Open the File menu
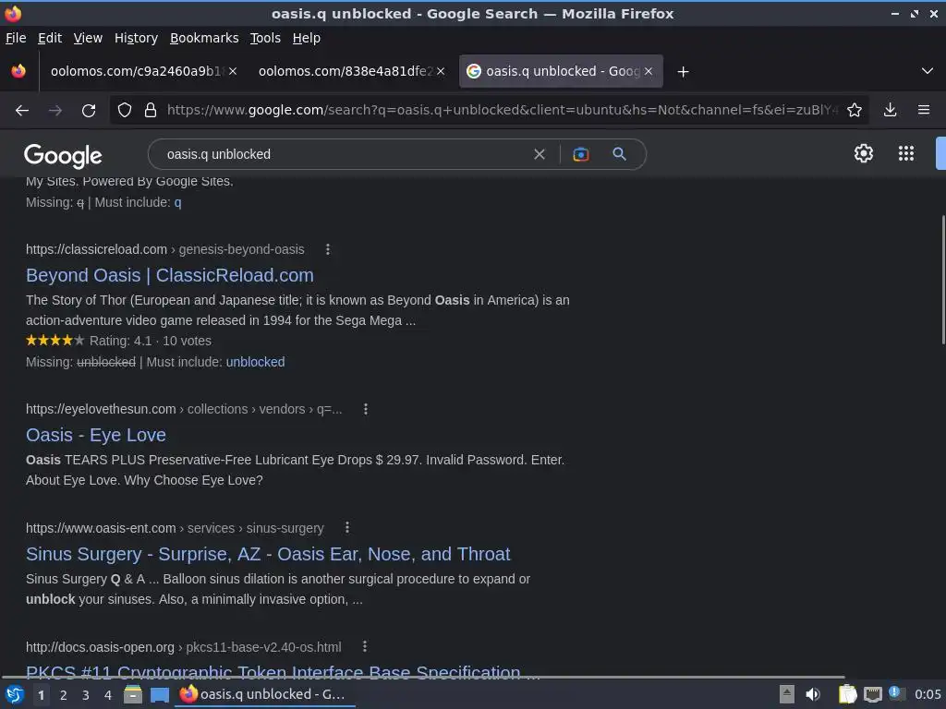Viewport: 946px width, 709px height. coord(16,38)
